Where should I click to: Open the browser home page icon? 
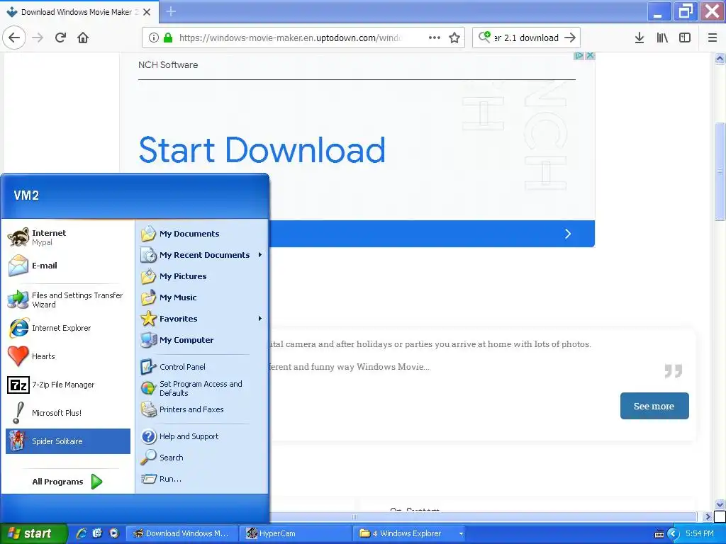(83, 38)
